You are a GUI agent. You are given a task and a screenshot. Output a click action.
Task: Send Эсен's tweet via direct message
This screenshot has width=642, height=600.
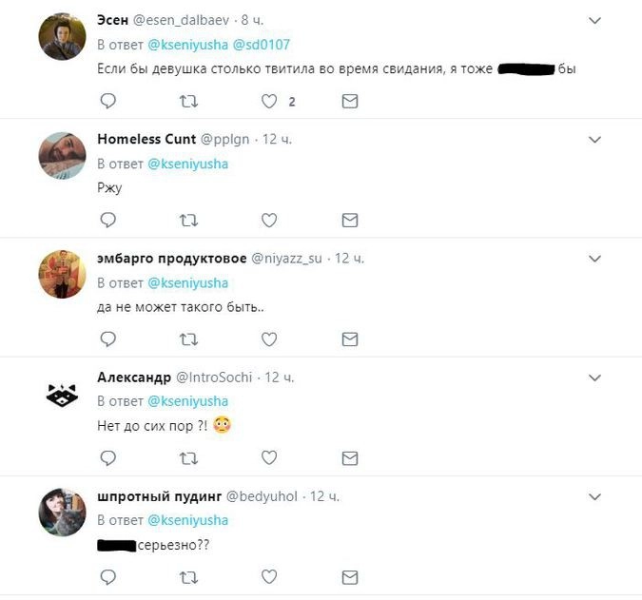pyautogui.click(x=350, y=101)
